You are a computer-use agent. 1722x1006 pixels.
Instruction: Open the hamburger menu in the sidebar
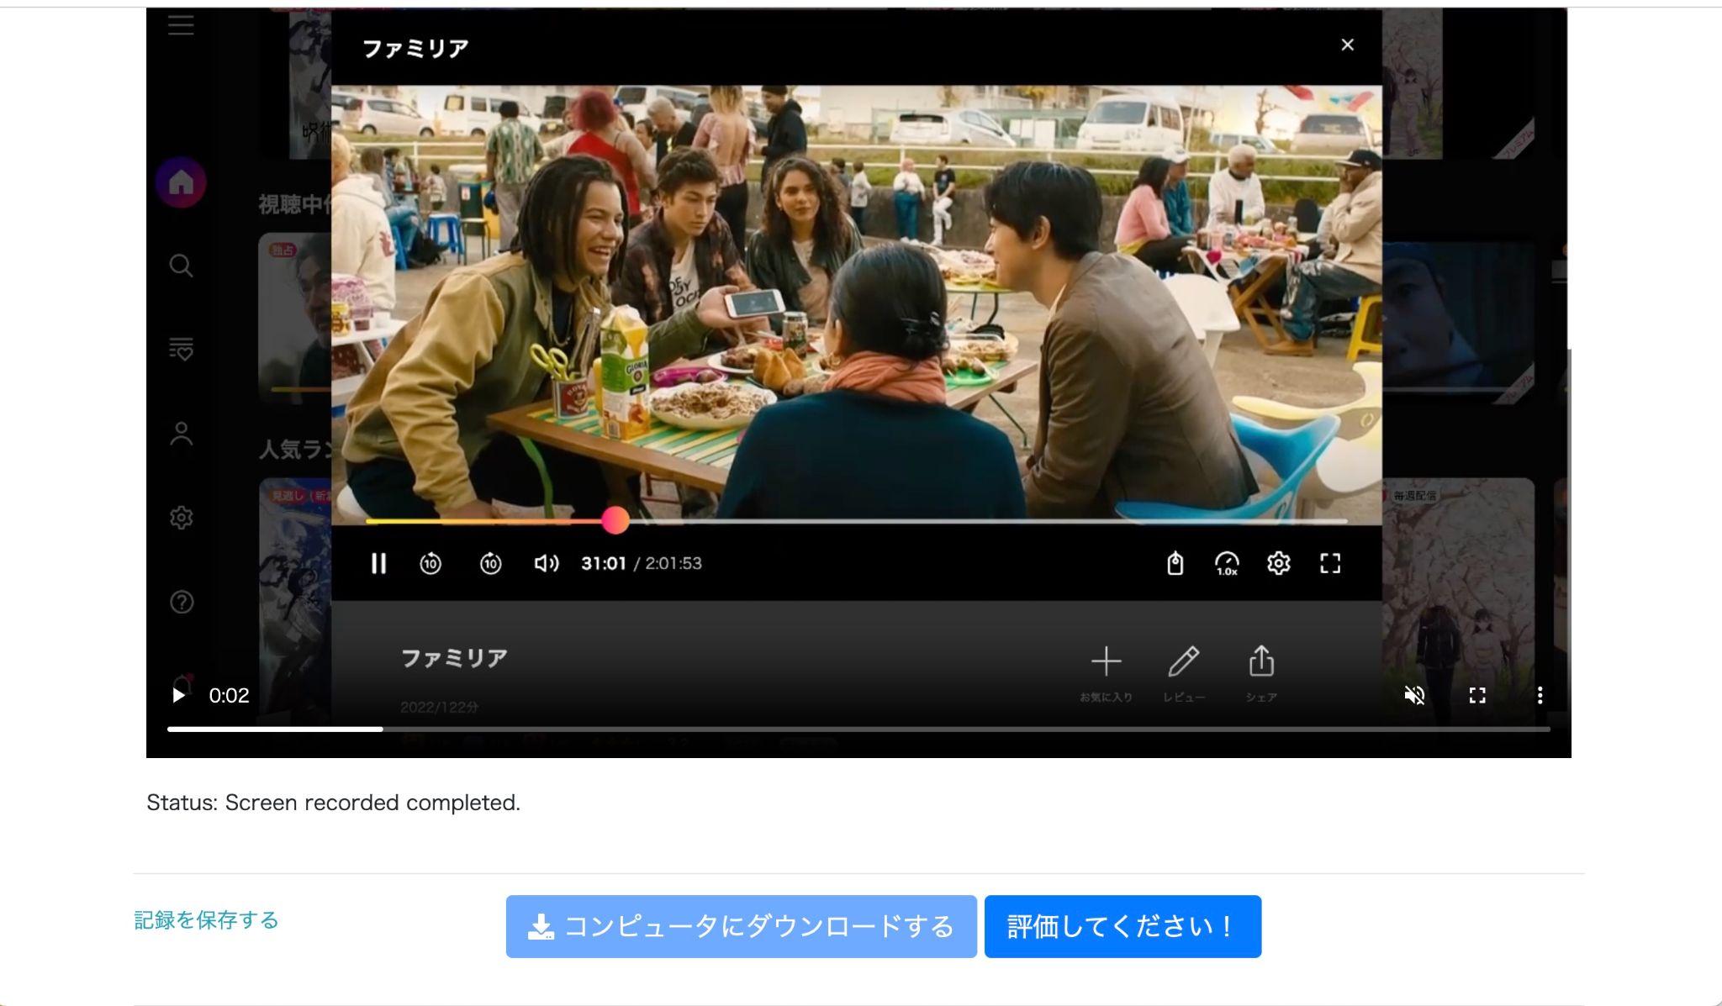point(181,24)
